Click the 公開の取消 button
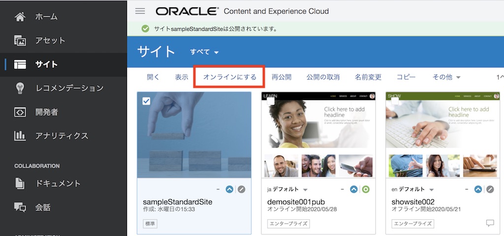 (323, 78)
